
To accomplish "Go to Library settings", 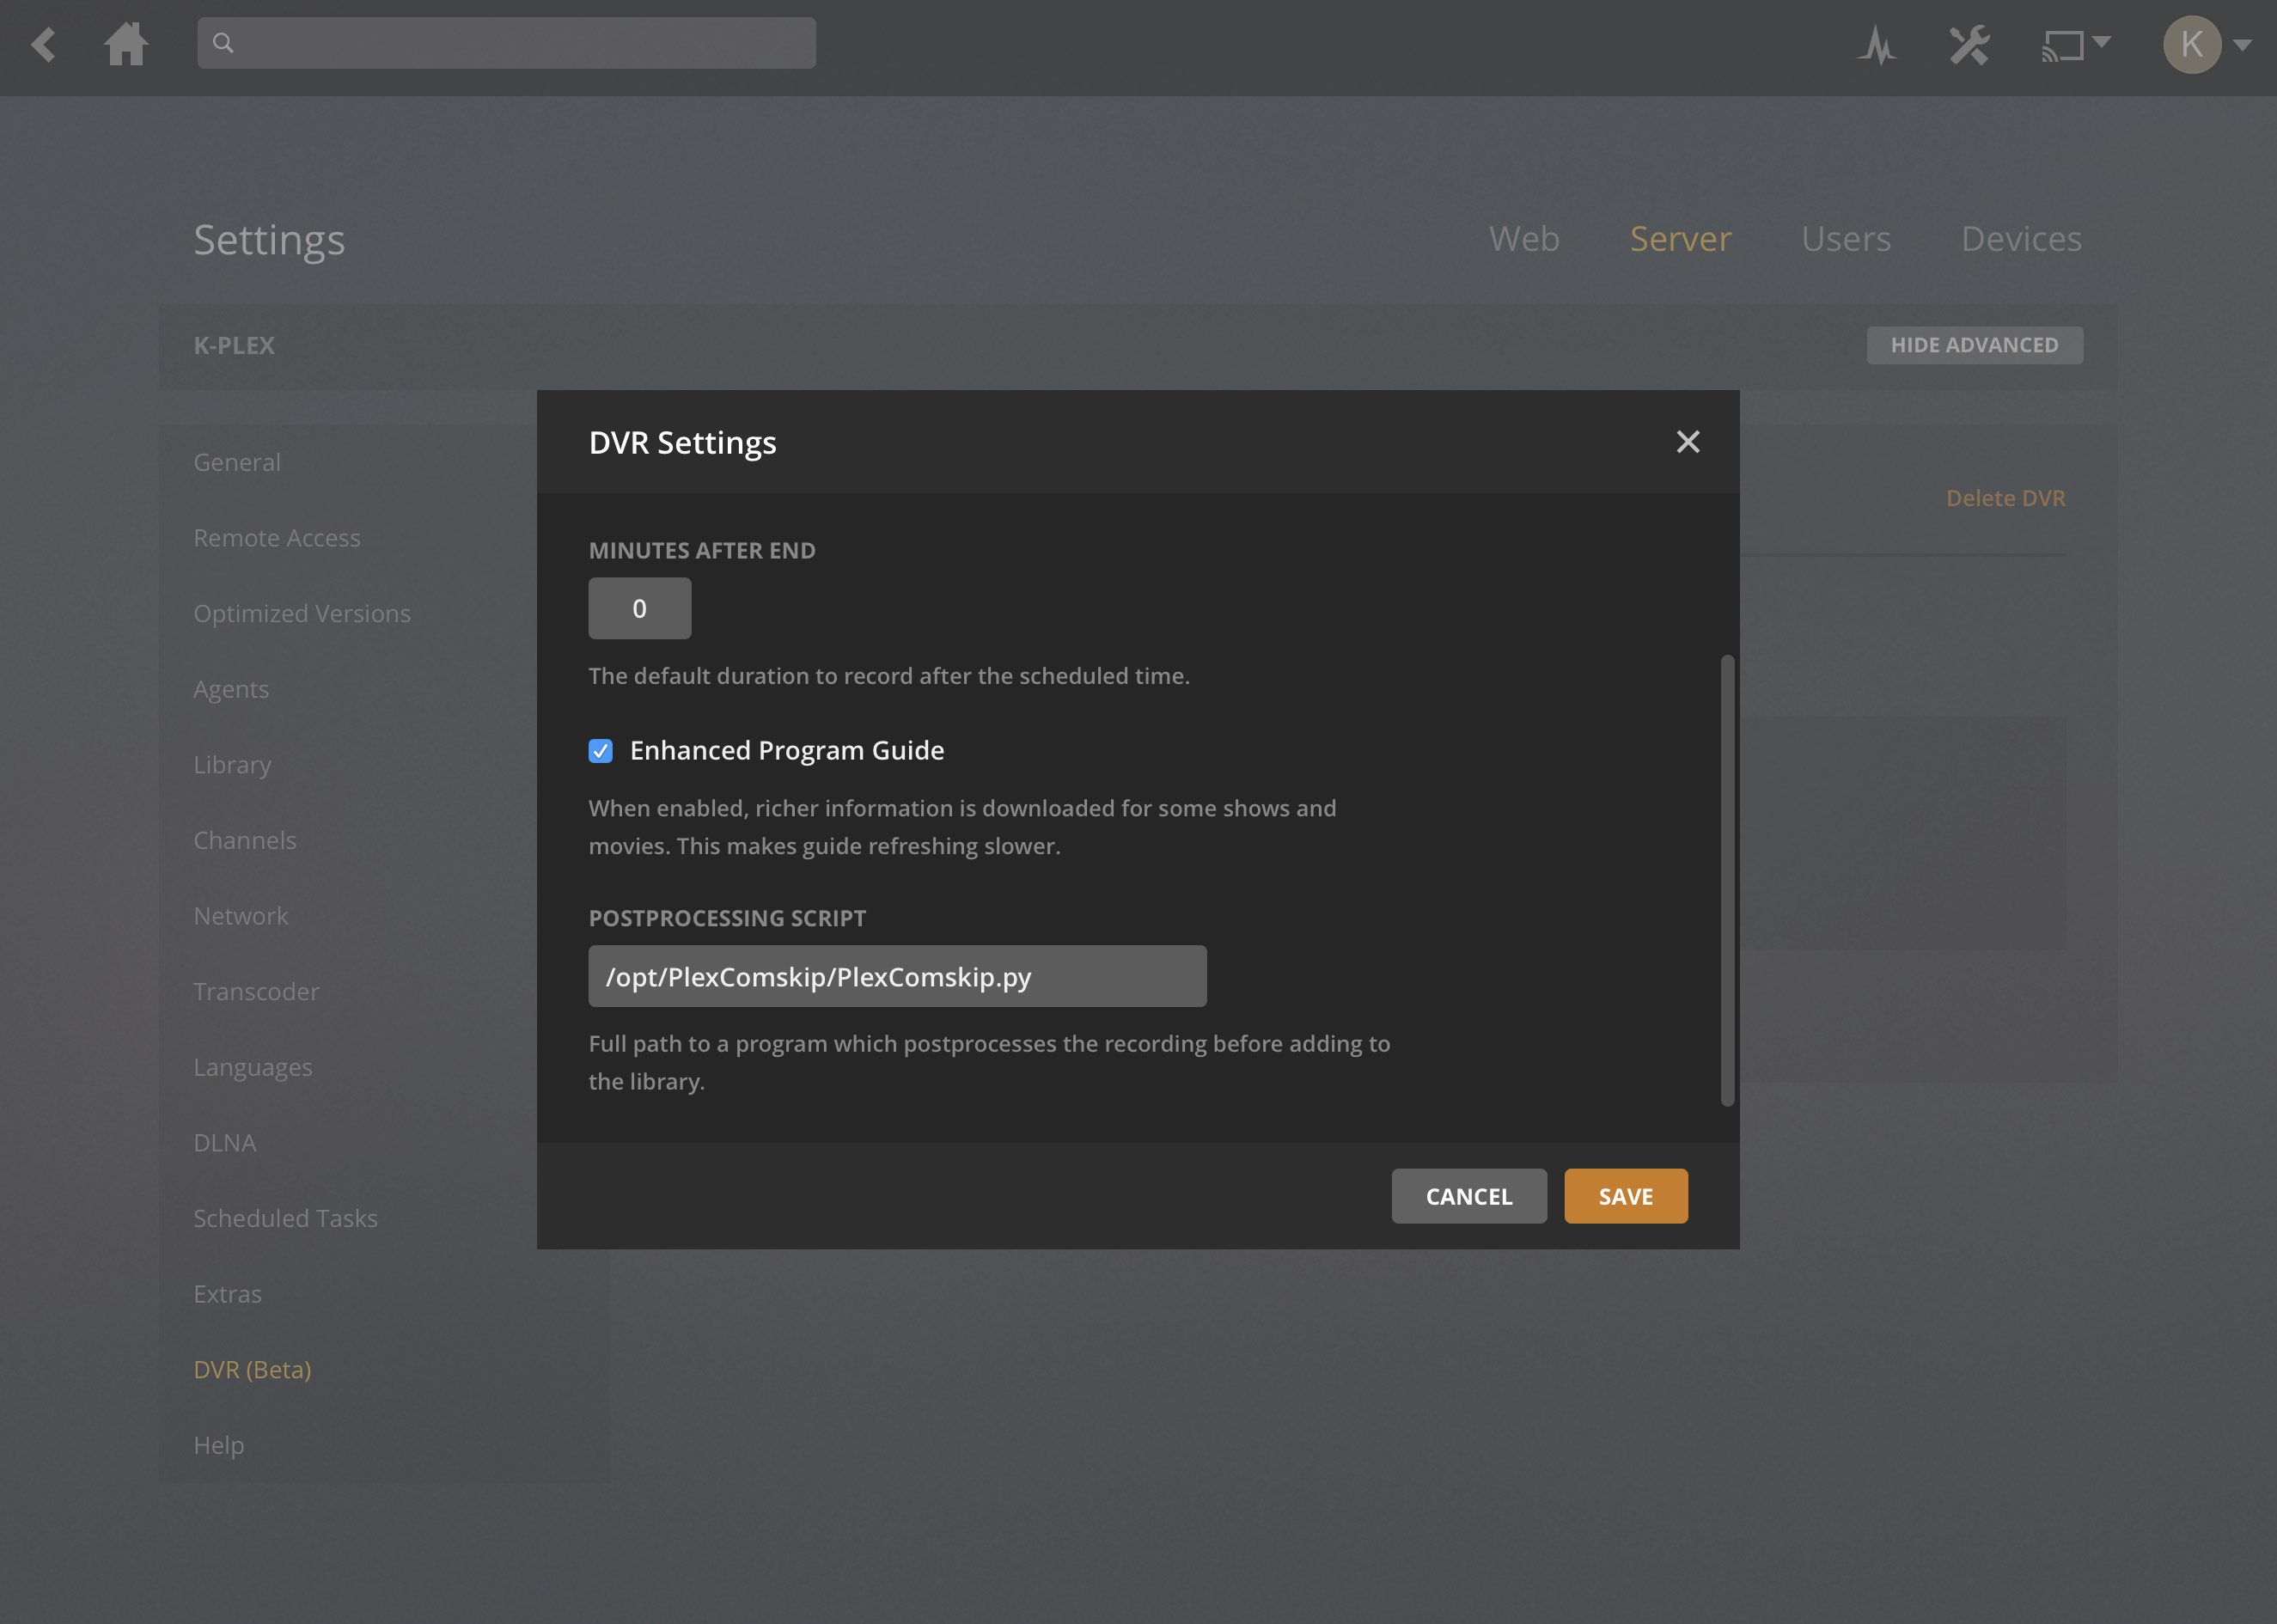I will click(232, 765).
